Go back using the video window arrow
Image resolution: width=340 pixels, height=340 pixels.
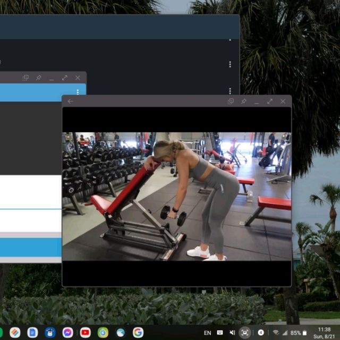[70, 101]
